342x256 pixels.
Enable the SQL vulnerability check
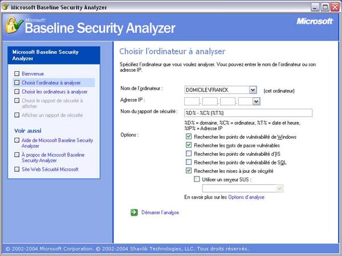pyautogui.click(x=189, y=162)
